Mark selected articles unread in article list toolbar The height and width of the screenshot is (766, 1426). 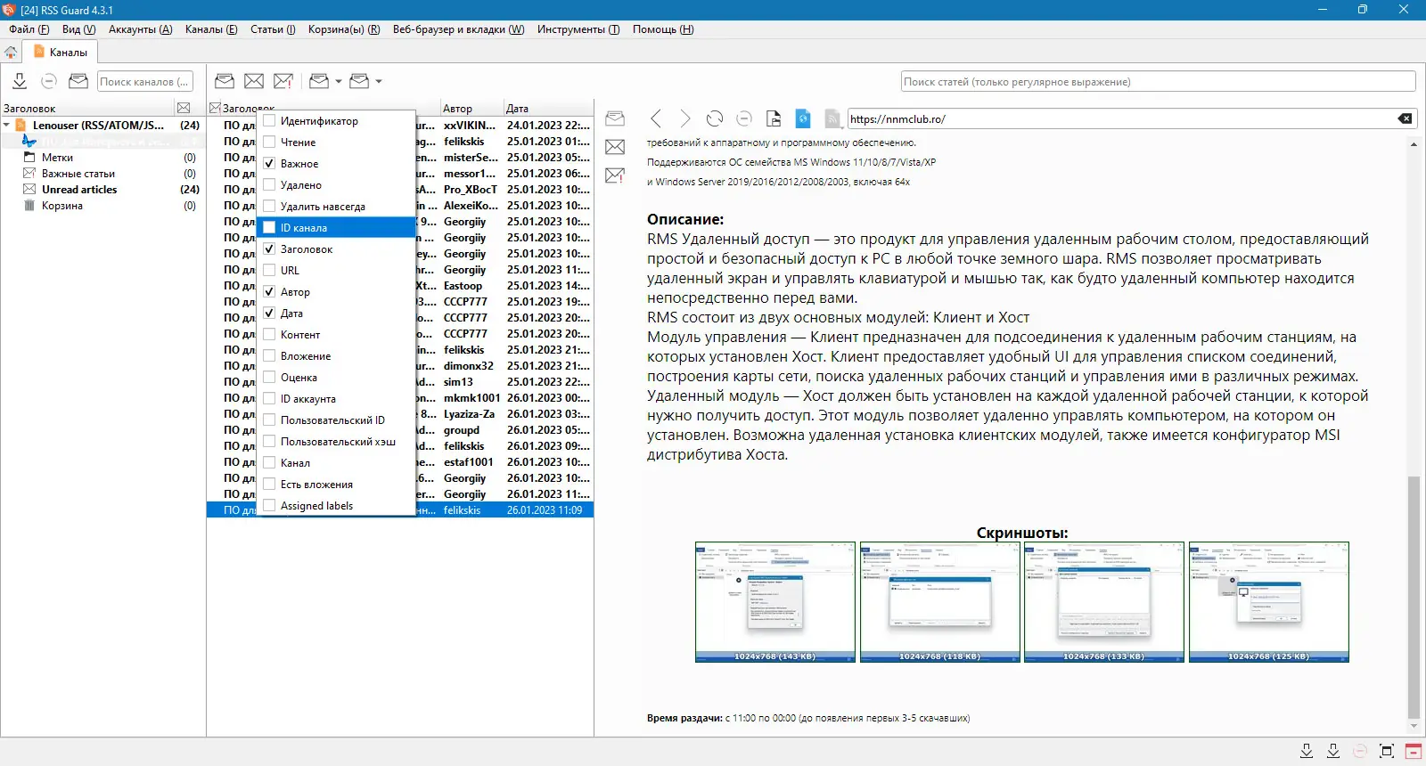254,81
